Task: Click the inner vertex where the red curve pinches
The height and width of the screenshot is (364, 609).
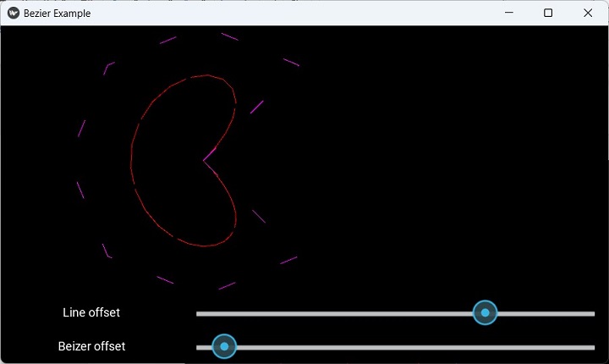Action: click(x=205, y=159)
